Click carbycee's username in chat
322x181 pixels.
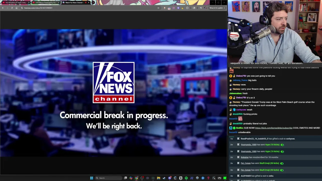click(241, 110)
